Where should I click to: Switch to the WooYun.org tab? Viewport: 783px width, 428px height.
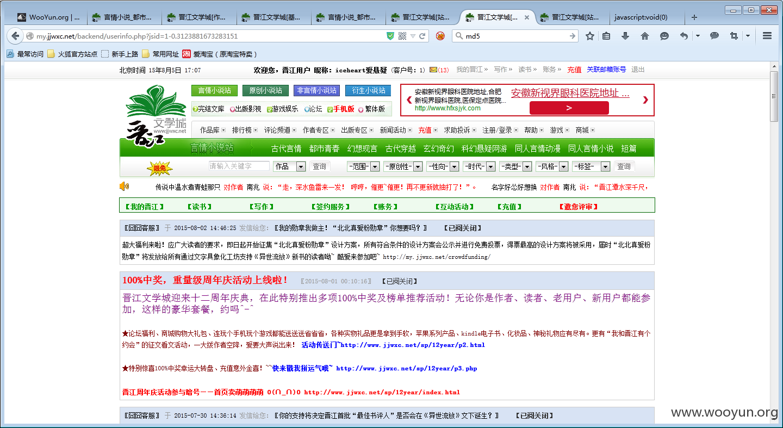pos(48,17)
